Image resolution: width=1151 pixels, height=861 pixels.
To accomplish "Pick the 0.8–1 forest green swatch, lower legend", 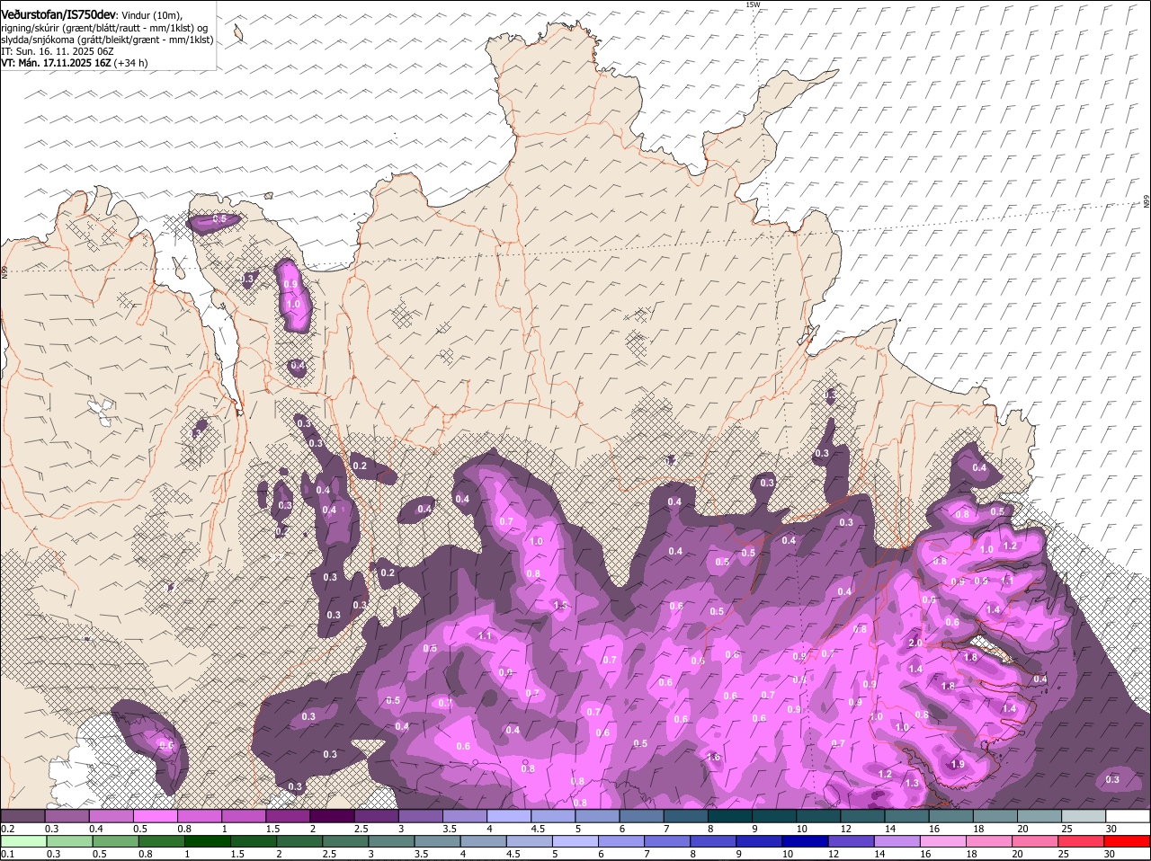I will 161,841.
